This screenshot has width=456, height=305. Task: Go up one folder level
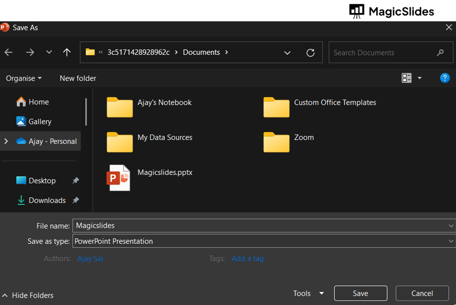(x=67, y=52)
